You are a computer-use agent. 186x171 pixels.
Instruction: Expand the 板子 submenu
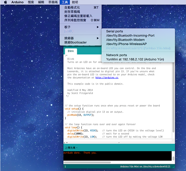pyautogui.click(x=81, y=27)
